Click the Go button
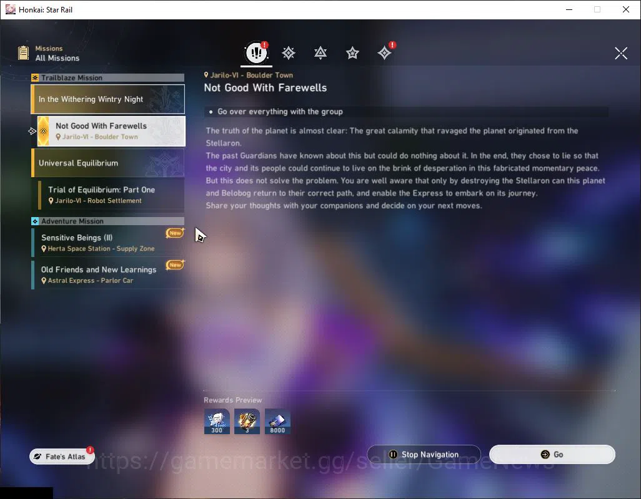The height and width of the screenshot is (499, 641). tap(552, 455)
